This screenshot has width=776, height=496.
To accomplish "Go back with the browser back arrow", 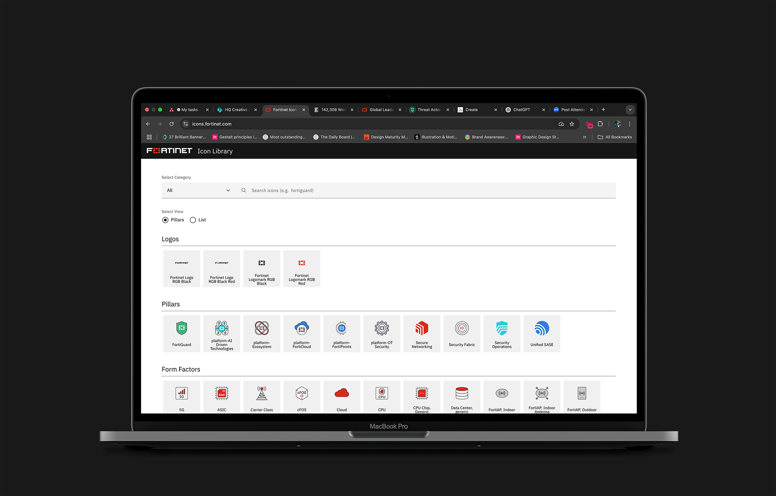I will tap(148, 124).
